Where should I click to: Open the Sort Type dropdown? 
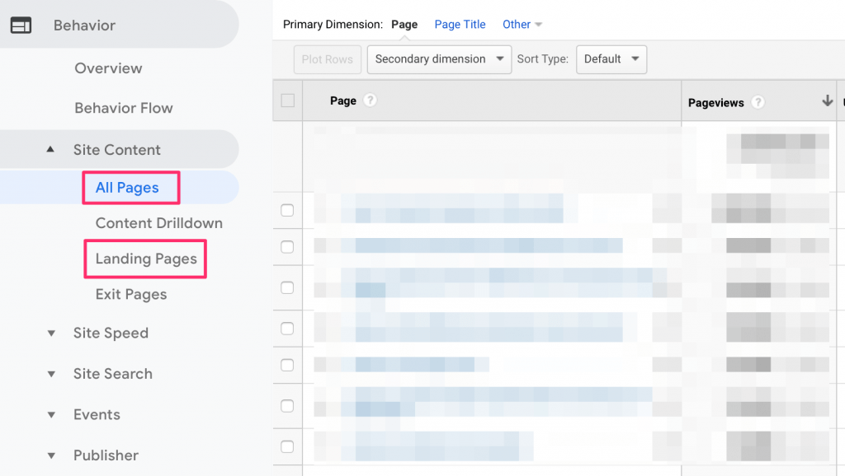point(611,59)
